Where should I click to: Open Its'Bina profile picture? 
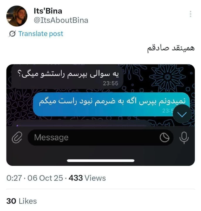(x=17, y=16)
